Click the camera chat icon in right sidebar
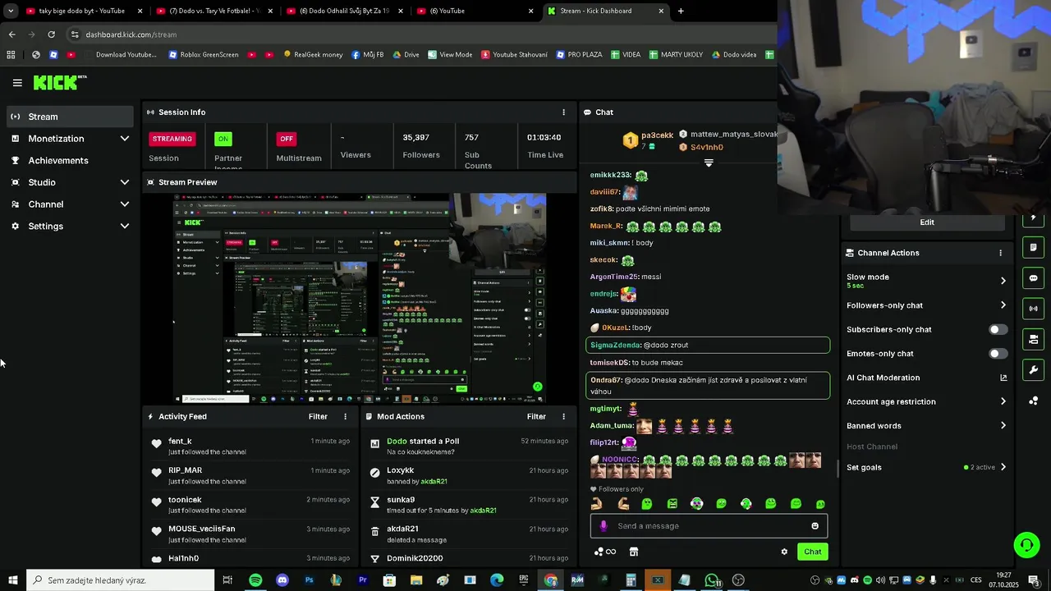This screenshot has width=1051, height=591. [x=1033, y=339]
